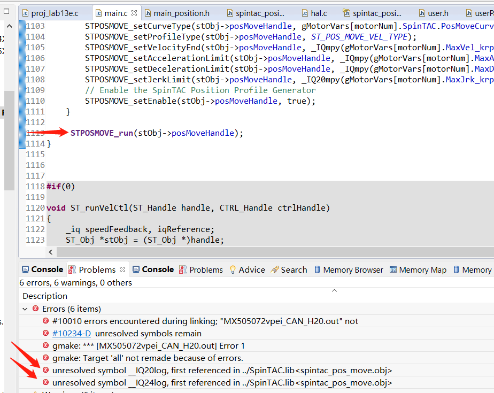The image size is (494, 393).
Task: Open the Search view
Action: click(289, 270)
